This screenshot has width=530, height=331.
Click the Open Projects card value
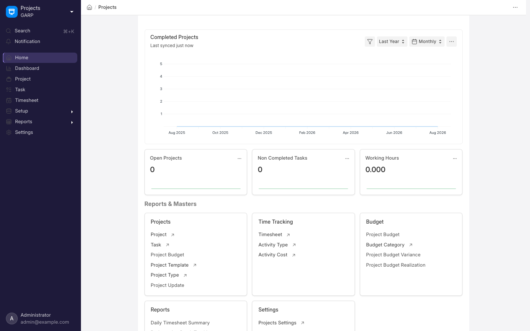tap(152, 170)
